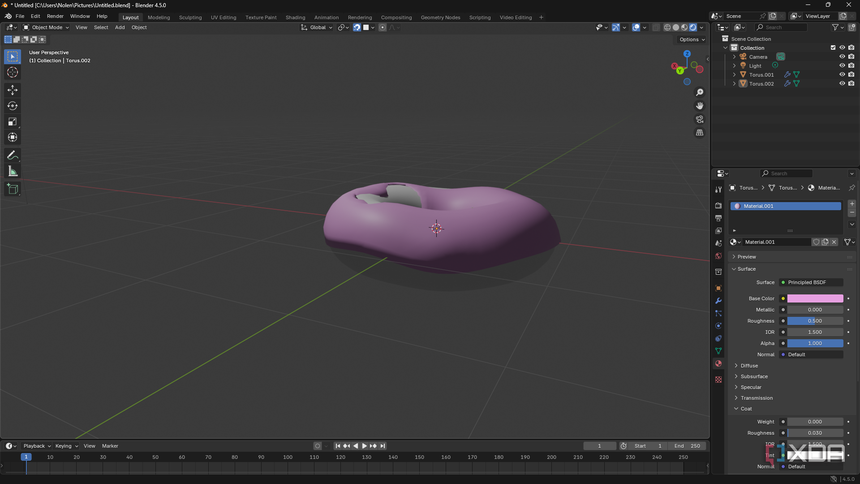
Task: Click the Alpha 1.000 slider
Action: (x=815, y=343)
